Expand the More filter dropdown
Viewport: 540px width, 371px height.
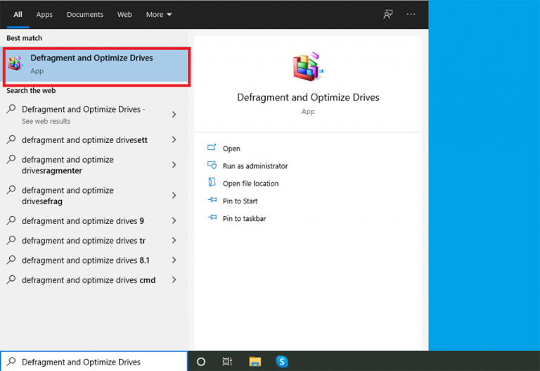click(159, 14)
